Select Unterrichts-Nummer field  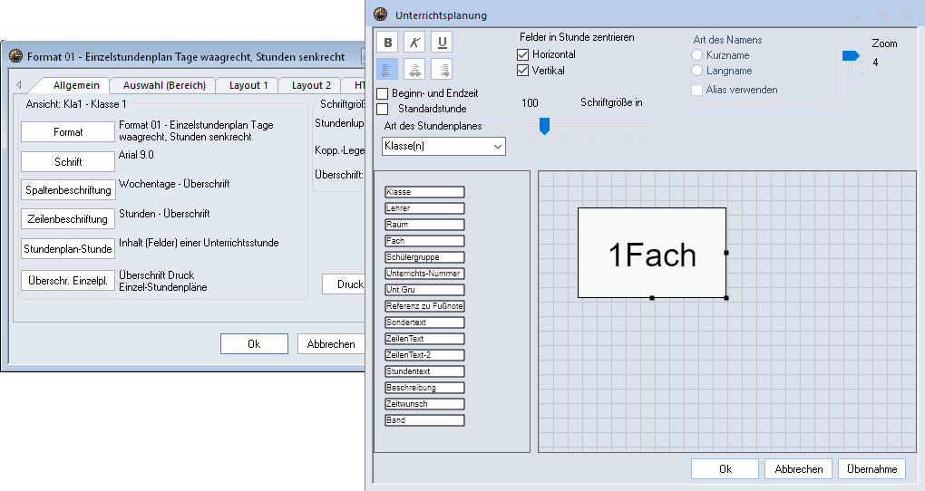click(424, 274)
